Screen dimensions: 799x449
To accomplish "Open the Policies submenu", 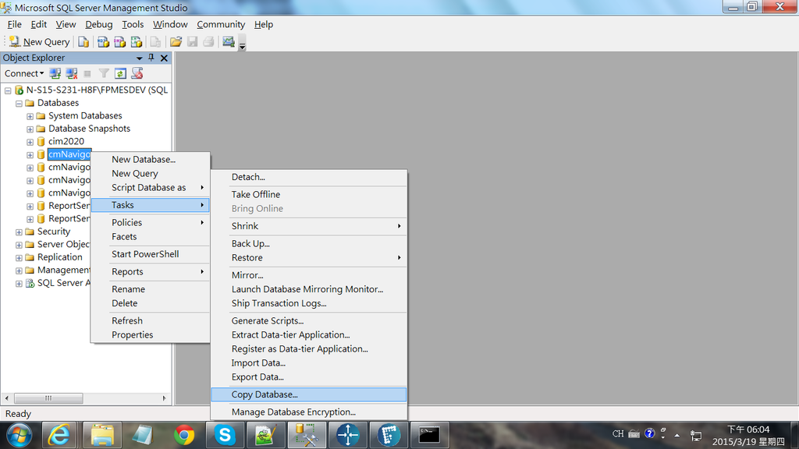I will (x=151, y=222).
